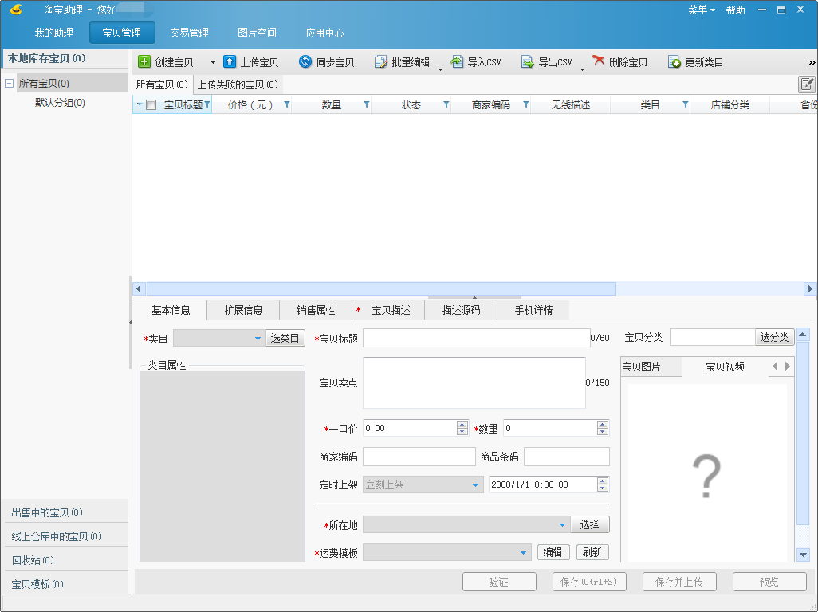Open the 创建宝贝 dropdown arrow

pyautogui.click(x=213, y=62)
